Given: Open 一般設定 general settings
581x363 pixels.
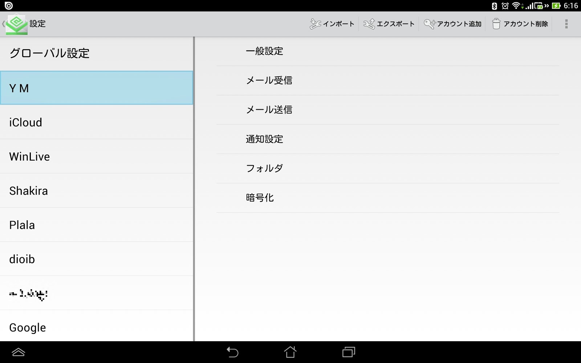Looking at the screenshot, I should (388, 51).
